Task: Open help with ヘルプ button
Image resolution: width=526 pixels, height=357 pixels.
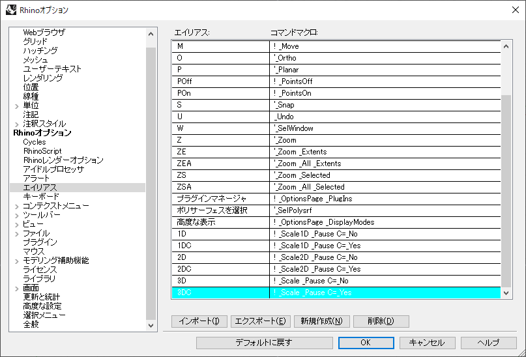Action: [488, 343]
